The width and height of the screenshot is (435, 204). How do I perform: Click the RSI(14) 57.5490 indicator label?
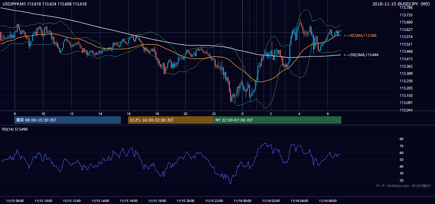coord(15,129)
